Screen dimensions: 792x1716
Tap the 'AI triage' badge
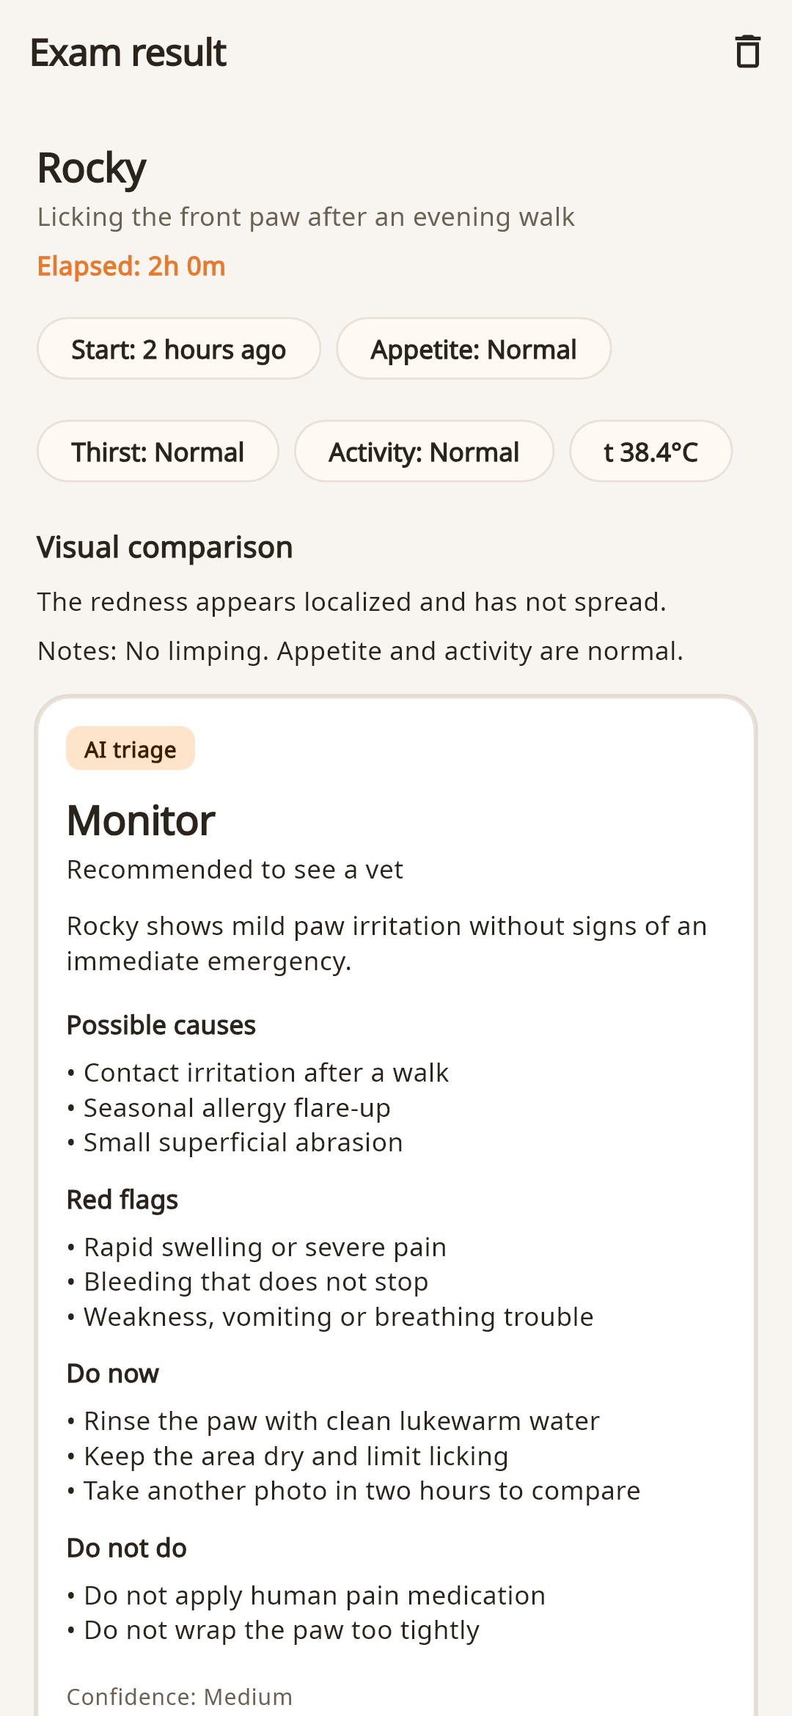[x=131, y=749]
